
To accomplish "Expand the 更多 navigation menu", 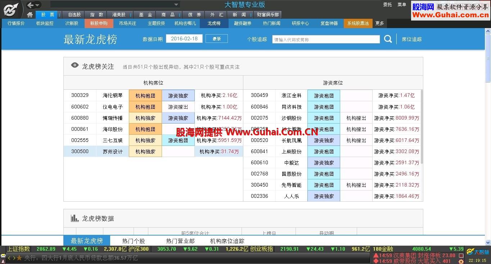I will (380, 23).
